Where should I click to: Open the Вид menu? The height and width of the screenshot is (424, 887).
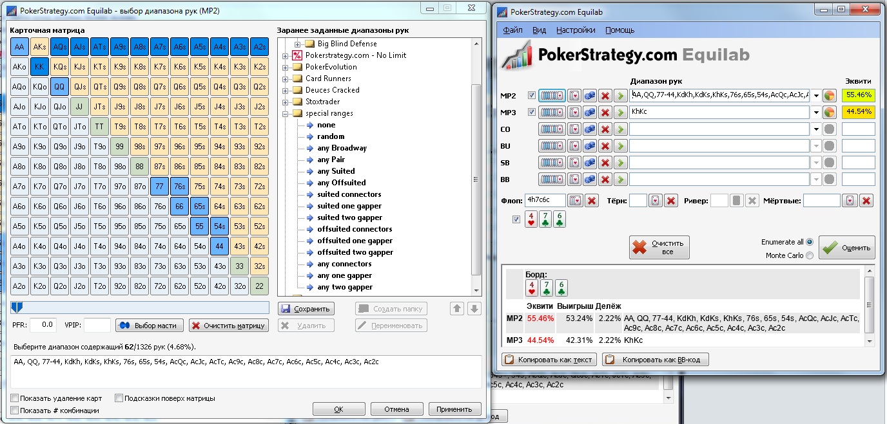[x=540, y=30]
